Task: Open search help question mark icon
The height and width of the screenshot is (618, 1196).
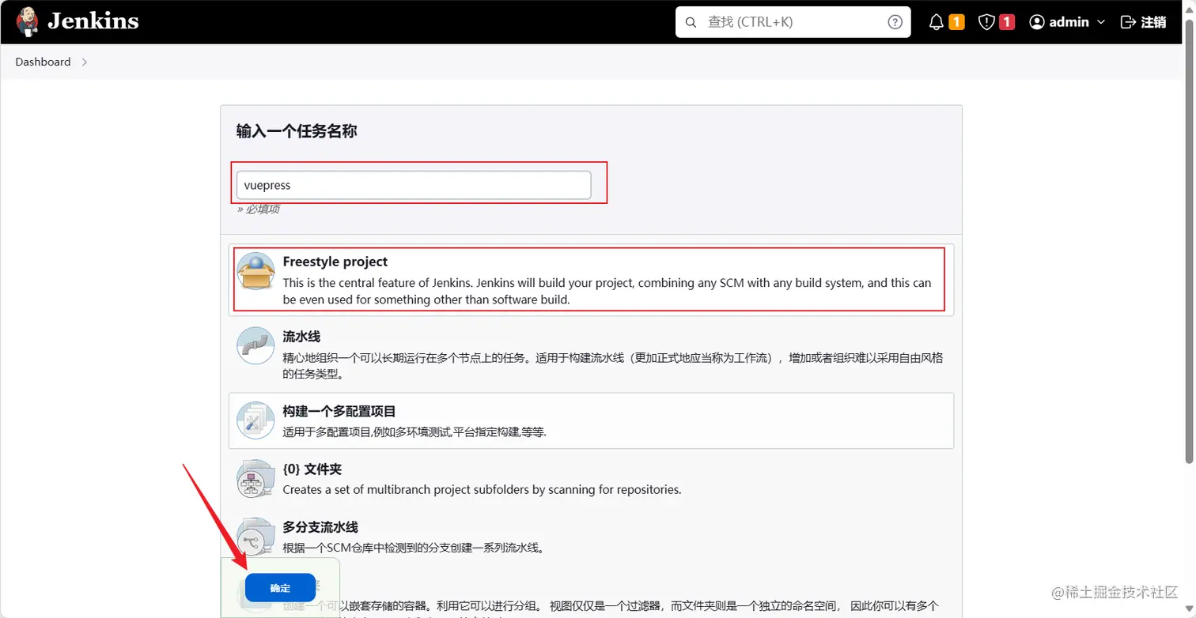Action: [x=895, y=22]
